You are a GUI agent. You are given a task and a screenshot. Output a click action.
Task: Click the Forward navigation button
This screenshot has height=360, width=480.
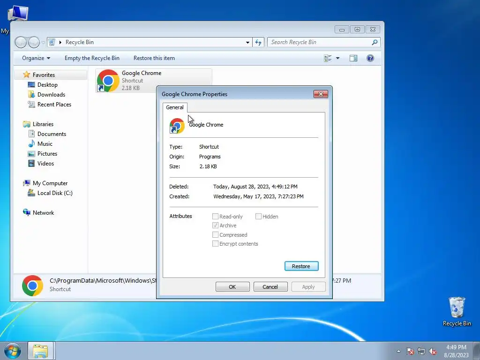(x=34, y=42)
